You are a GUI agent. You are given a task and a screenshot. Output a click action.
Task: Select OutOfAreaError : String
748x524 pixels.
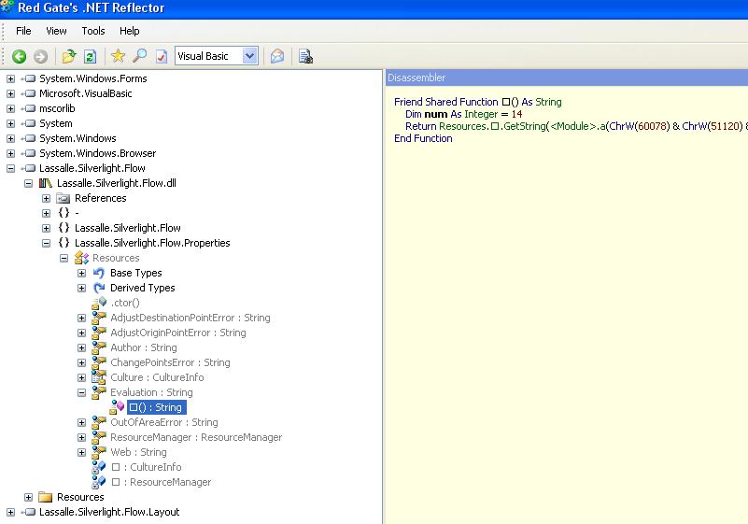click(x=164, y=422)
